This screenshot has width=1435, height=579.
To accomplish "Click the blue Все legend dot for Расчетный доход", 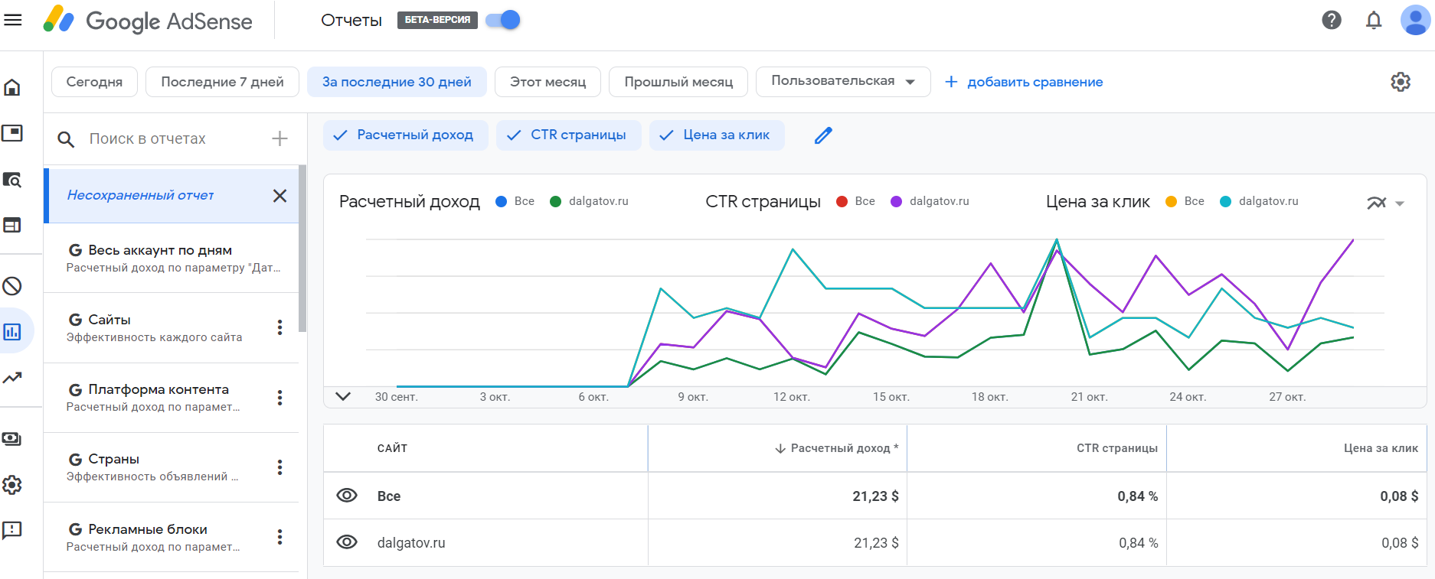I will pyautogui.click(x=502, y=201).
